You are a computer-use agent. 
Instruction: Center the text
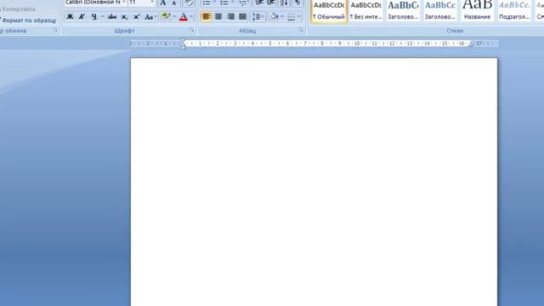point(218,17)
